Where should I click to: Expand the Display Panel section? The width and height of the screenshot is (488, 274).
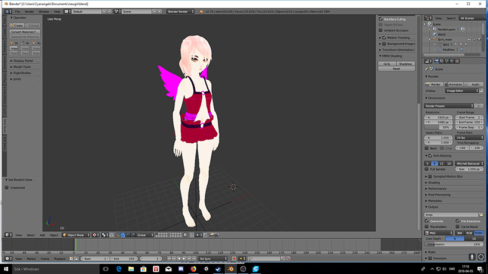pyautogui.click(x=23, y=61)
